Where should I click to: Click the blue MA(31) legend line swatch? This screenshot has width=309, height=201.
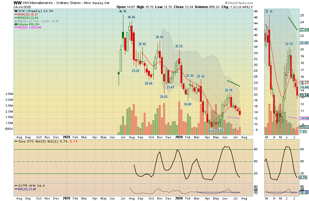(x=16, y=189)
